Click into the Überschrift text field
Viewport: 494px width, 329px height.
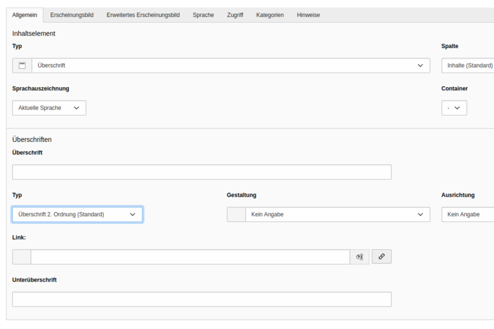202,172
